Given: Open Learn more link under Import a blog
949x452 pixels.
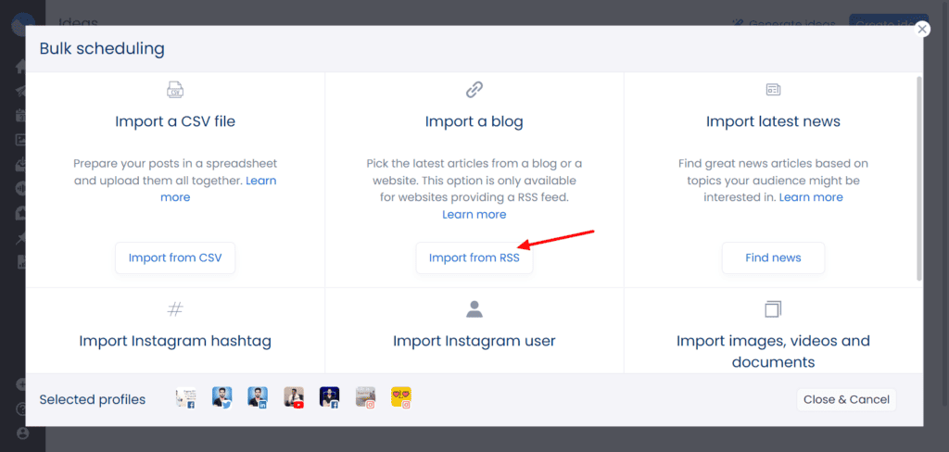Looking at the screenshot, I should [474, 214].
